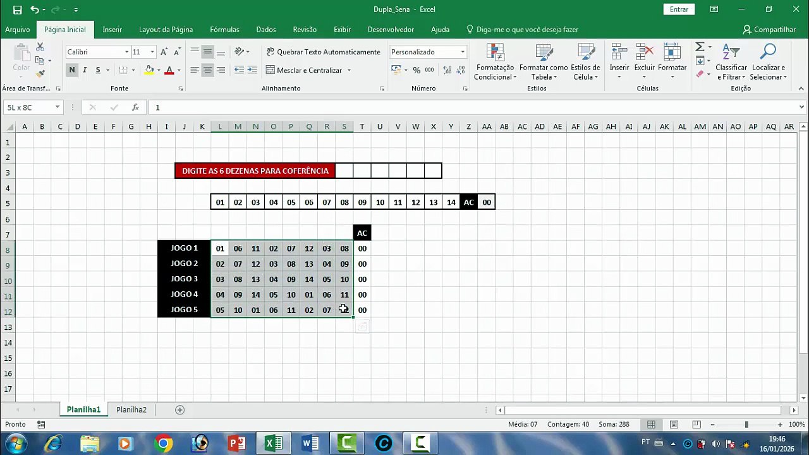This screenshot has height=455, width=809.
Task: Decrease the cell indent
Action: click(239, 70)
